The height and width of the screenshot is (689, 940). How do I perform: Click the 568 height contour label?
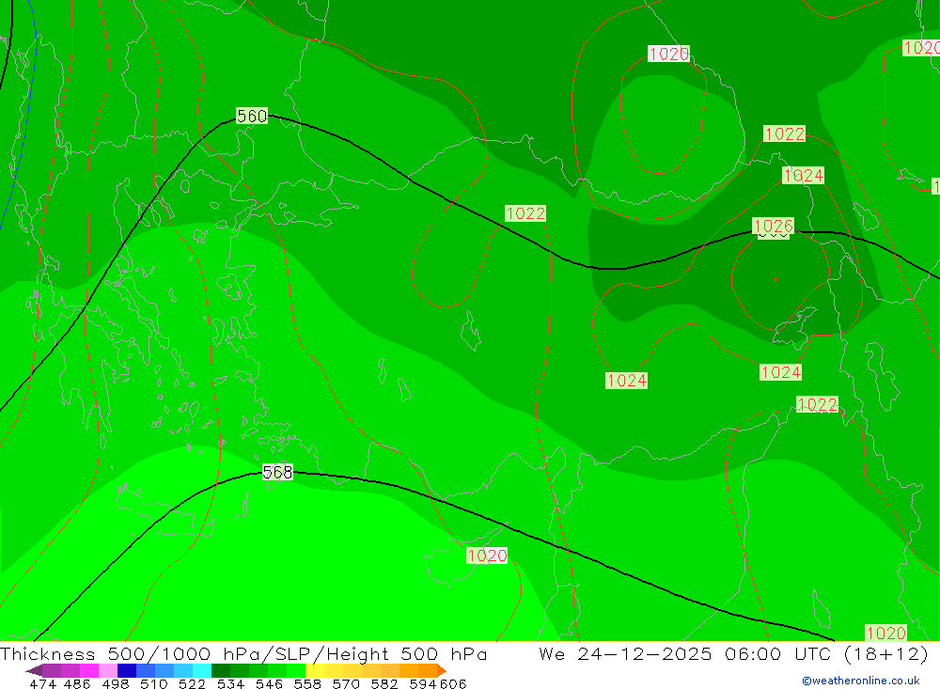(x=277, y=472)
